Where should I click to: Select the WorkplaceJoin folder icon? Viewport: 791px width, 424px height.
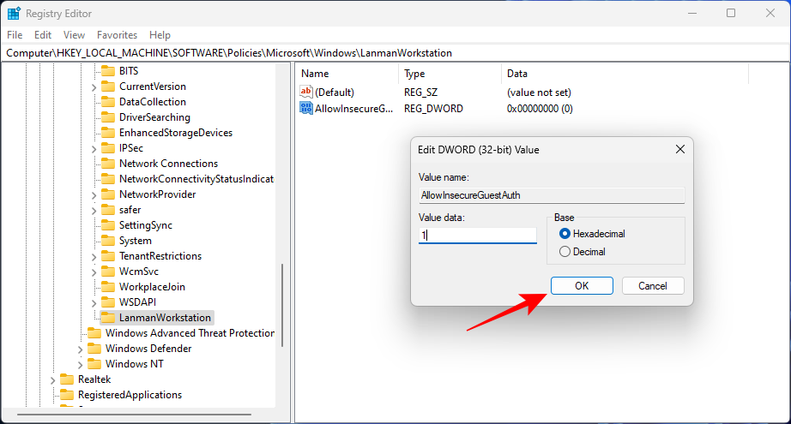pos(108,287)
